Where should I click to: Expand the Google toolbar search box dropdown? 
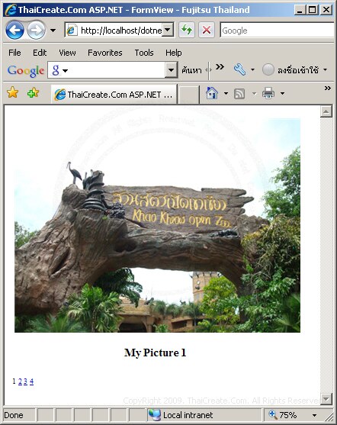(171, 70)
